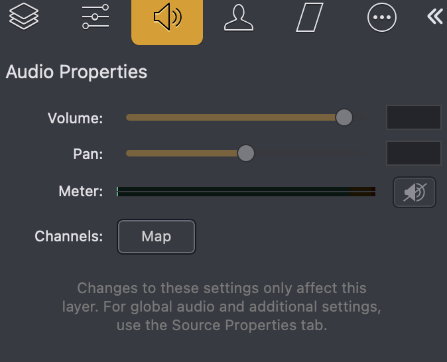Mute this layer's audio
Image resolution: width=447 pixels, height=362 pixels.
[414, 192]
